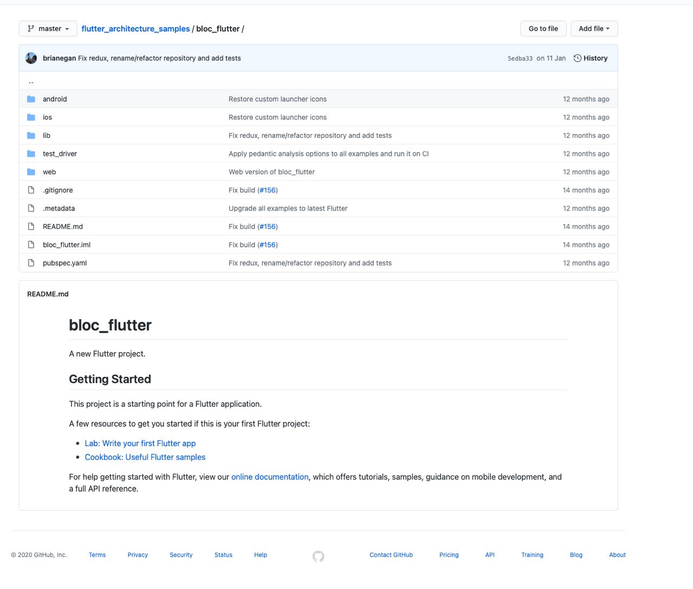The width and height of the screenshot is (693, 589).
Task: Open 'Apply pedantic analysis options' commit message
Action: point(329,154)
